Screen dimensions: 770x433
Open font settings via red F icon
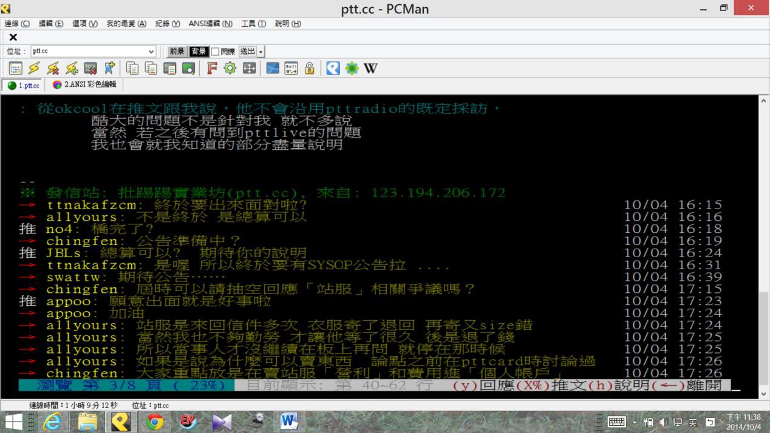click(211, 68)
